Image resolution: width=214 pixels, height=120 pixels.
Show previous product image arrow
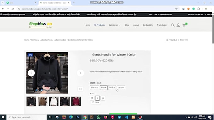coord(31,73)
